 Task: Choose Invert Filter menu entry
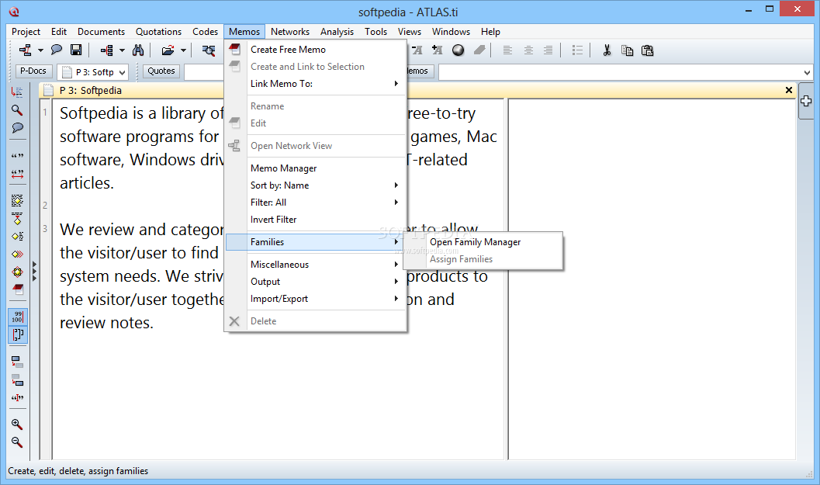point(316,219)
